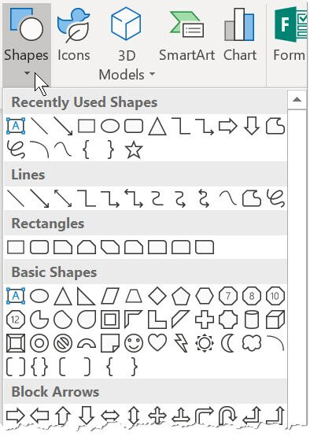Pick Curved Double-Arrow Connector in Lines

click(x=205, y=198)
